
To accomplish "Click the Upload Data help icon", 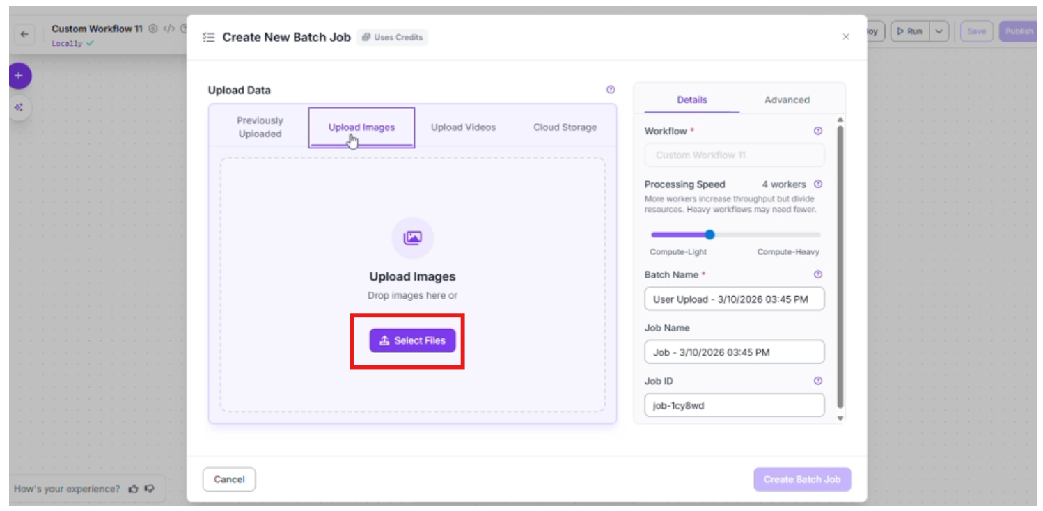I will coord(611,90).
